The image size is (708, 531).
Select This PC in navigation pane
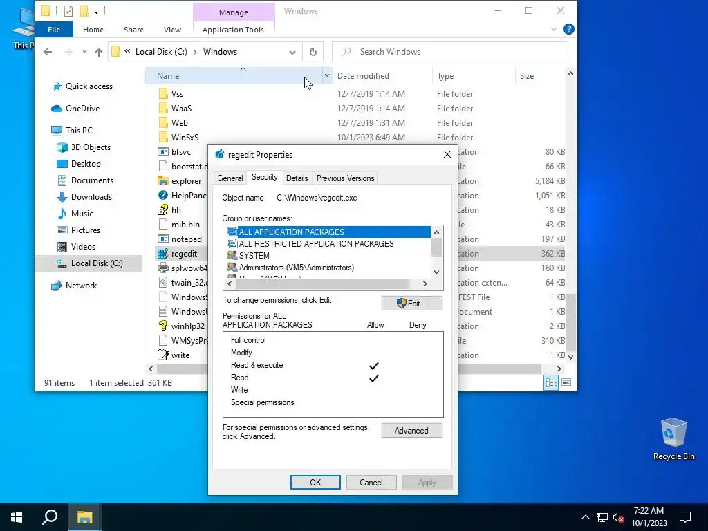coord(79,131)
